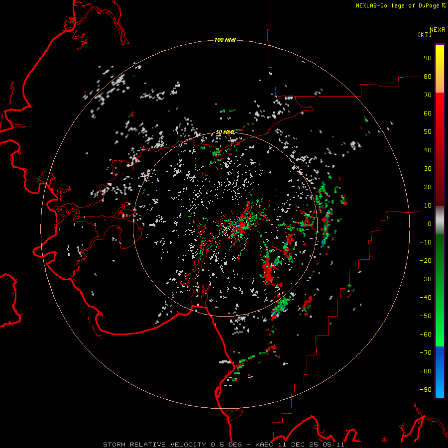
Task: Click the 05:11 timestamp text
Action: 334,445
